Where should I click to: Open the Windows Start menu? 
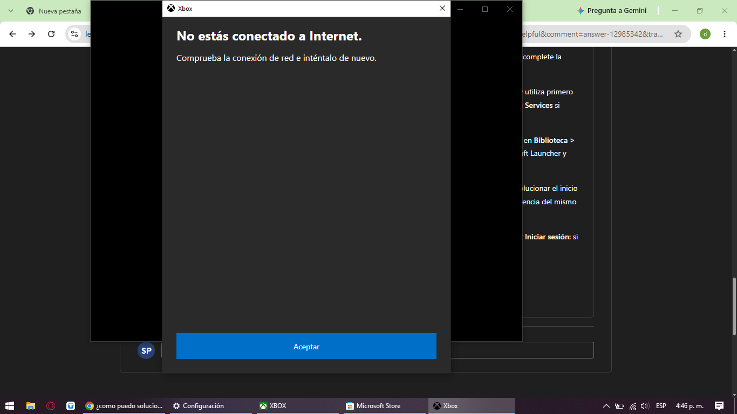coord(10,406)
